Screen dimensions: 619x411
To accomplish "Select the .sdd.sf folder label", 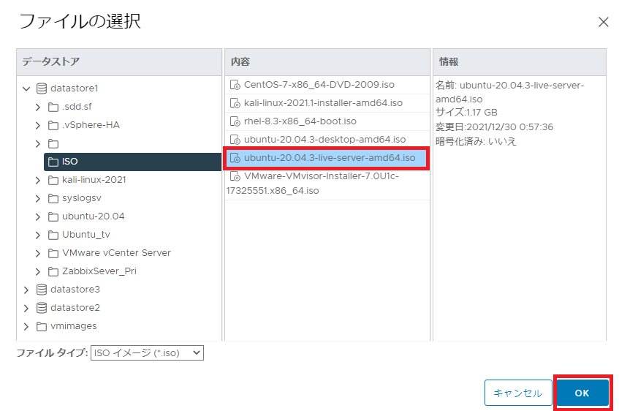I will click(77, 107).
